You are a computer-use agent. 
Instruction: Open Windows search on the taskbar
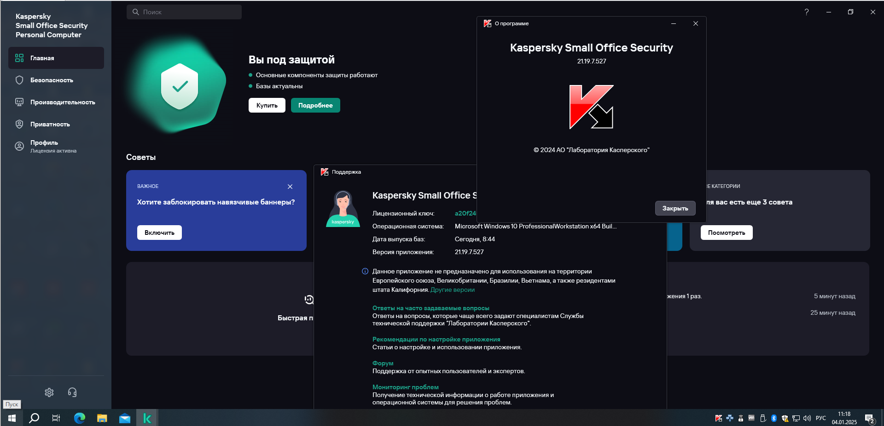coord(34,418)
